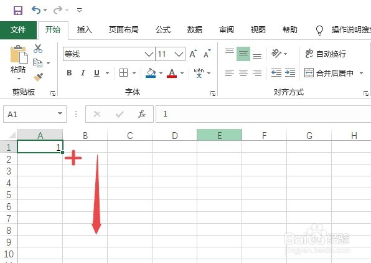Click the Enter checkmark formula bar icon
The image size is (371, 263).
(120, 115)
